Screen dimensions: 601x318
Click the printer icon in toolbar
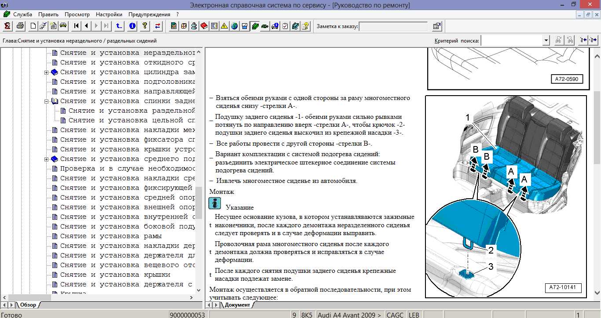(20, 26)
